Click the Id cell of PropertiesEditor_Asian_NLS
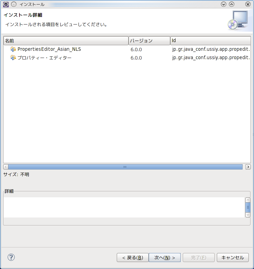This screenshot has width=254, height=269. (211, 49)
